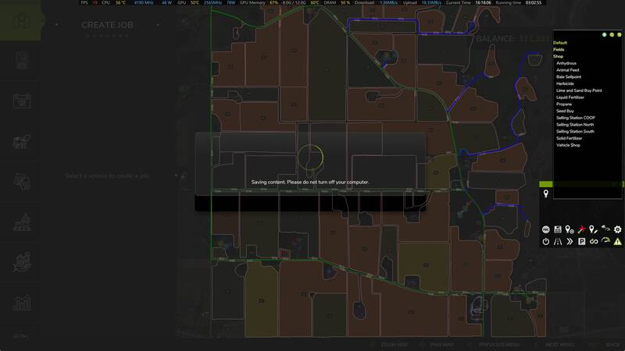625x351 pixels.
Task: Select Herbicide destination
Action: [x=565, y=83]
